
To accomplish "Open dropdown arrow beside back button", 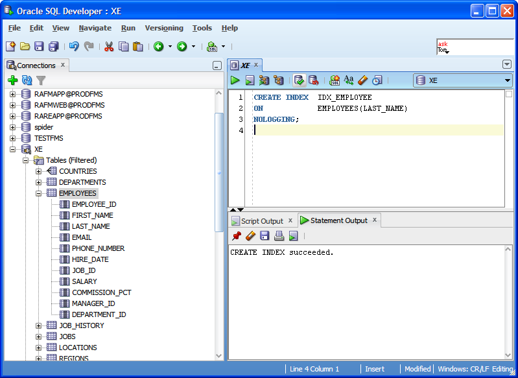I will [x=170, y=47].
